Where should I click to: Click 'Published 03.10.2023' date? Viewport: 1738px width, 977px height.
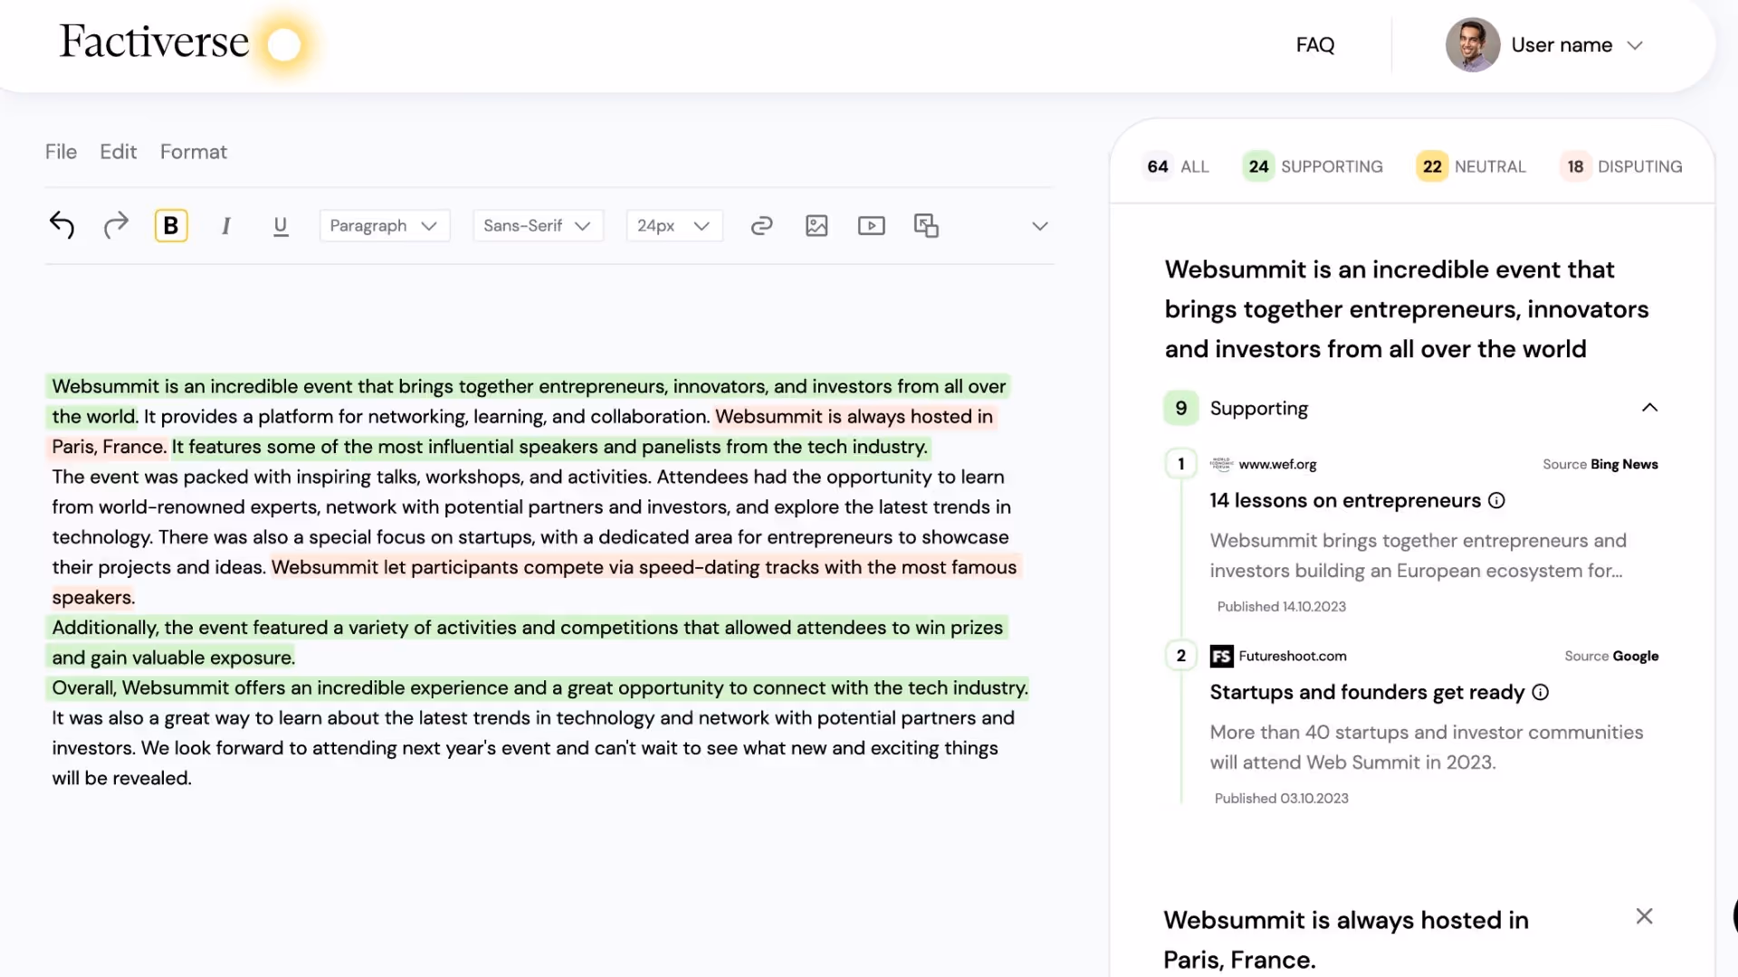coord(1281,799)
